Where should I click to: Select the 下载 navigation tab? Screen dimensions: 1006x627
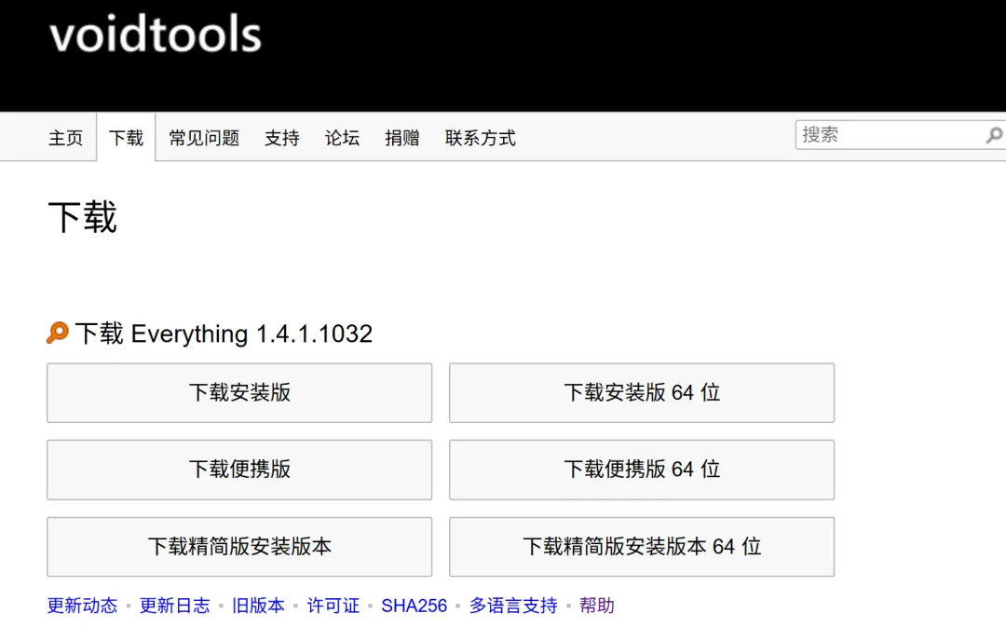pyautogui.click(x=126, y=137)
